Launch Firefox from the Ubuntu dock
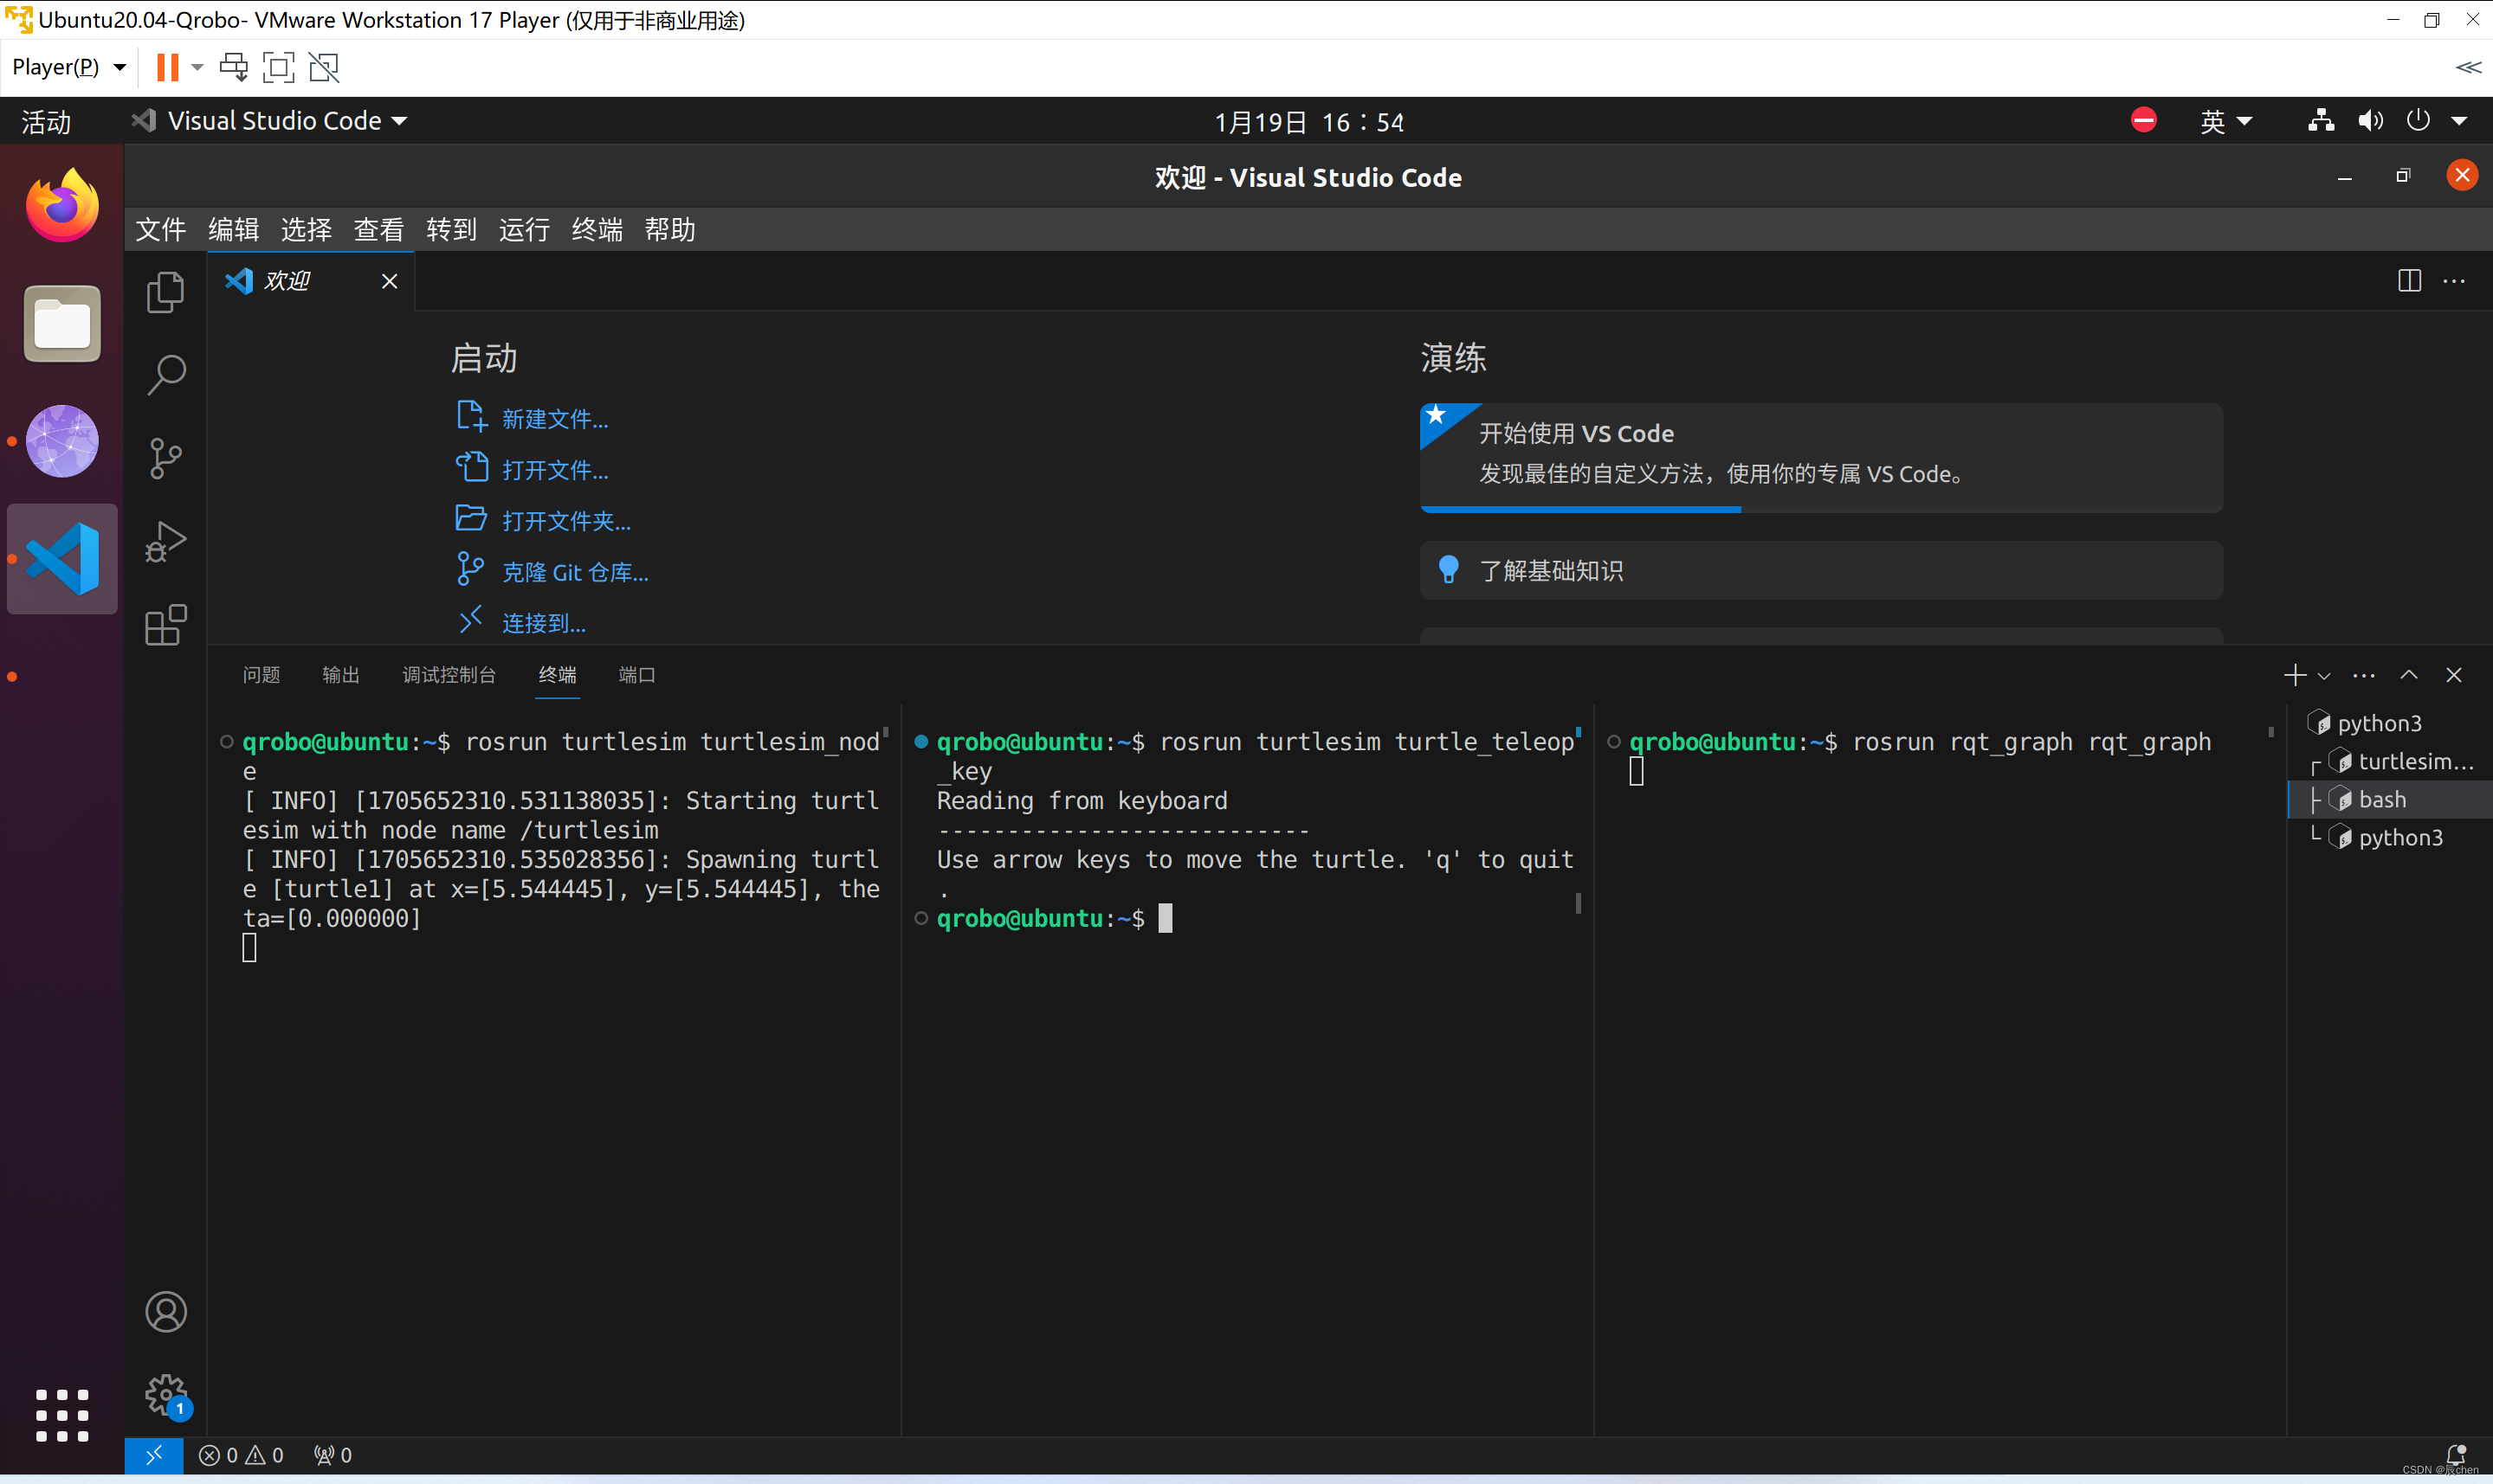This screenshot has width=2493, height=1484. click(62, 205)
